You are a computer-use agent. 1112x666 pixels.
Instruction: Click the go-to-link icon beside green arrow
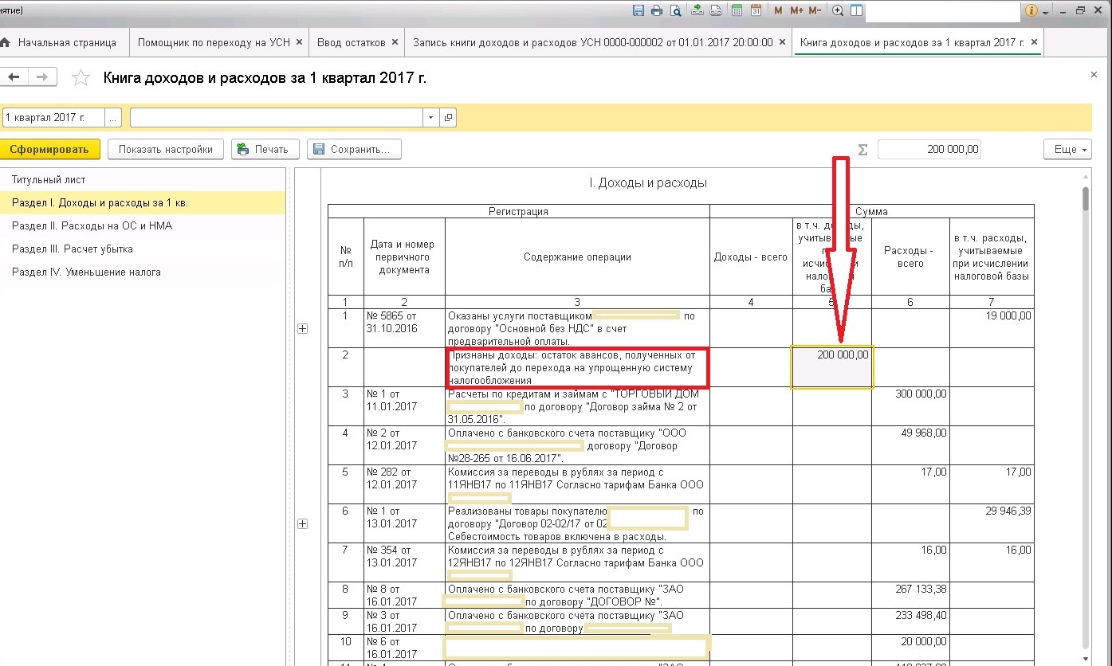click(716, 11)
